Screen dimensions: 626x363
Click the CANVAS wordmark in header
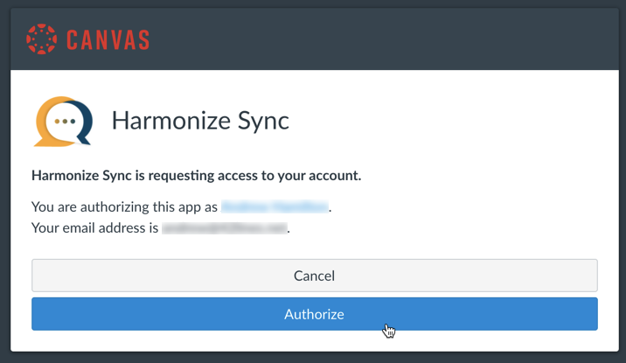pos(106,39)
